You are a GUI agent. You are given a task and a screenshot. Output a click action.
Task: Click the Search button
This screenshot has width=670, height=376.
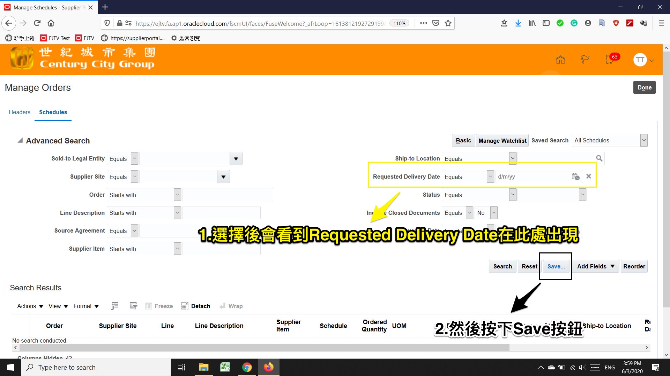click(502, 266)
